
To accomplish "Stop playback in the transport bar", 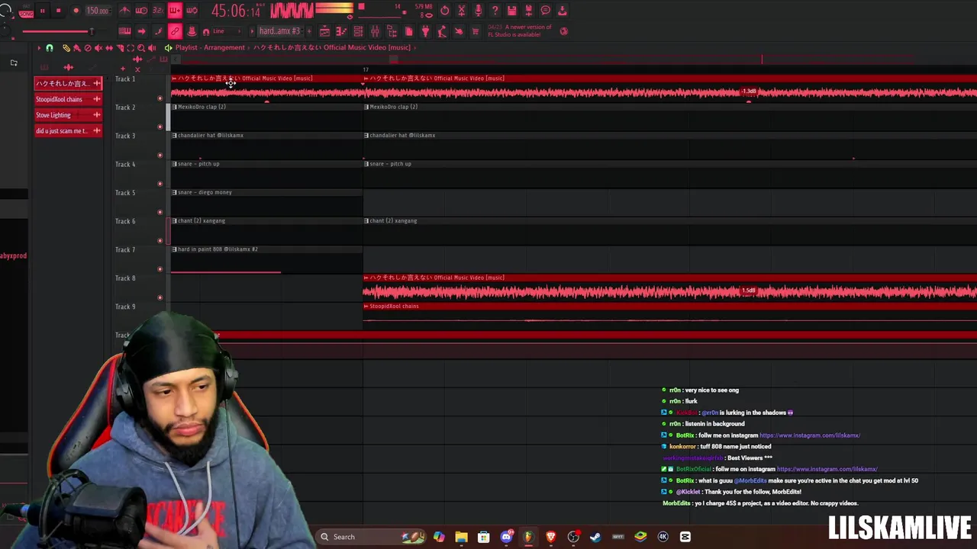I will click(58, 11).
